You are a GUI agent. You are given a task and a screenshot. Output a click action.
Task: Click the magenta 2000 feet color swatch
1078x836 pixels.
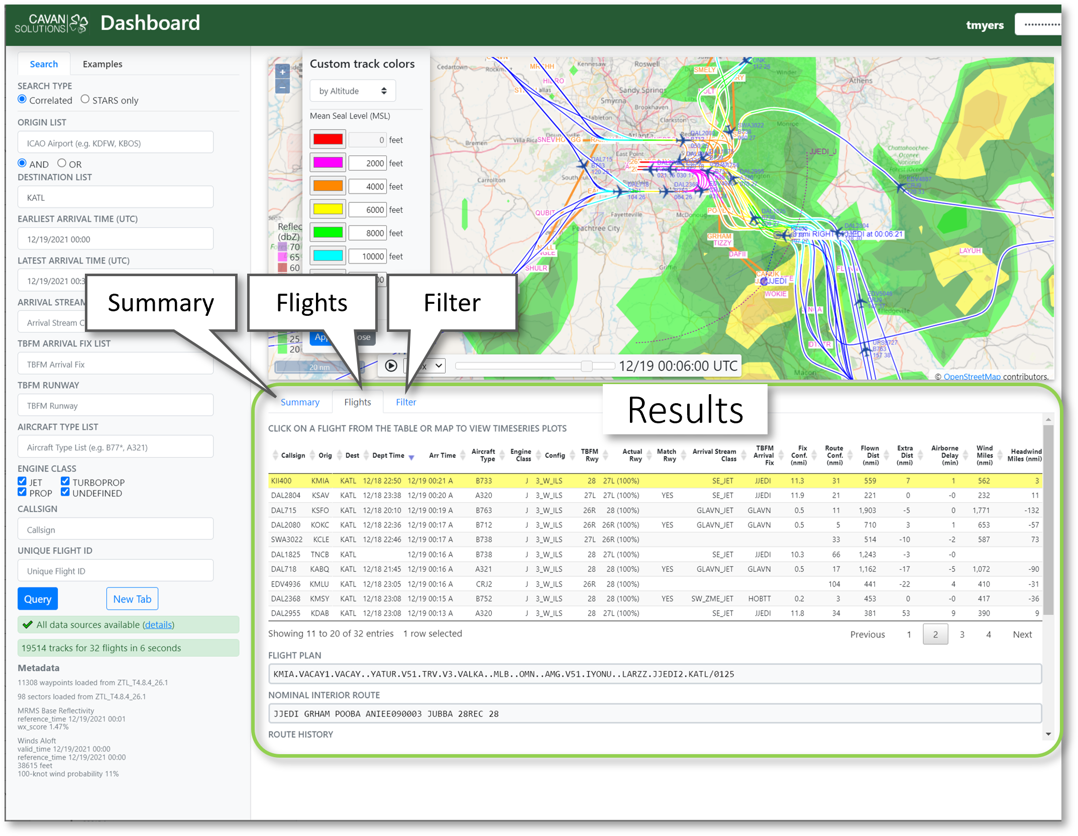tap(328, 163)
